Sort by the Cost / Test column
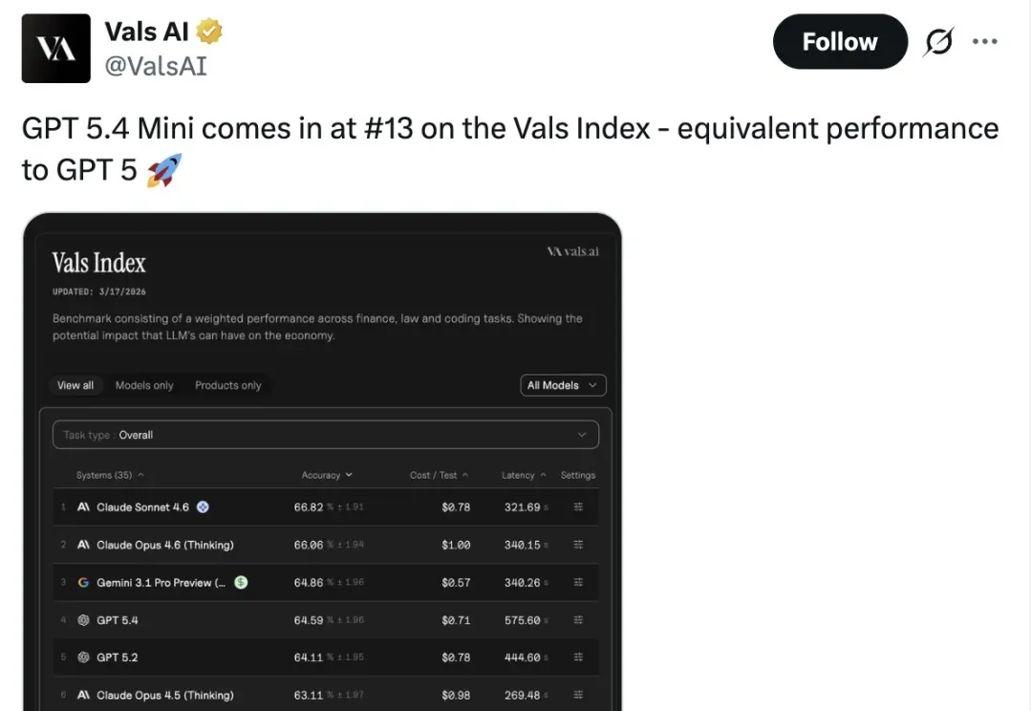Screen dimensions: 1032x711 (439, 475)
